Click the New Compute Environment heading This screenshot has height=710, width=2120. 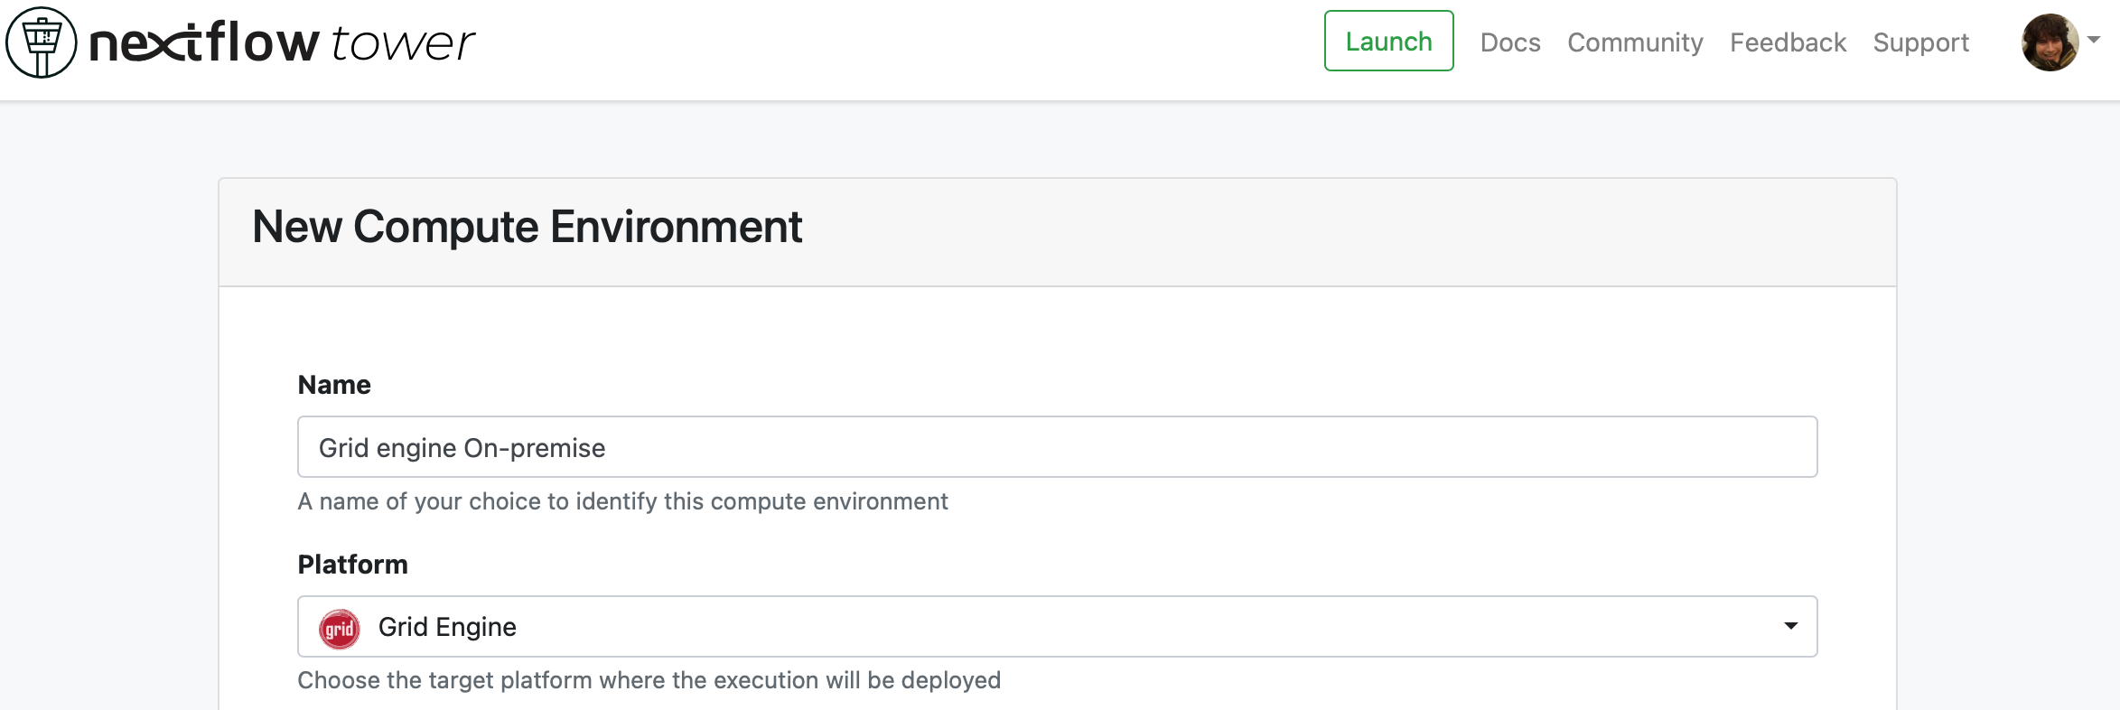coord(527,227)
